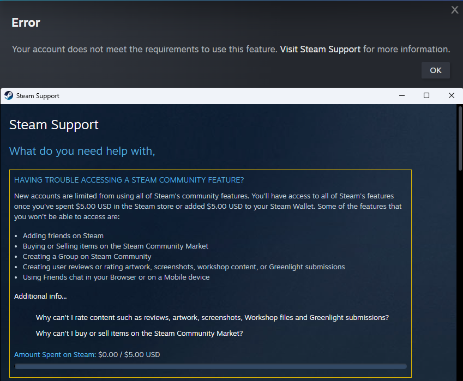Minimize the Steam Support window
This screenshot has height=381, width=463.
coord(402,95)
